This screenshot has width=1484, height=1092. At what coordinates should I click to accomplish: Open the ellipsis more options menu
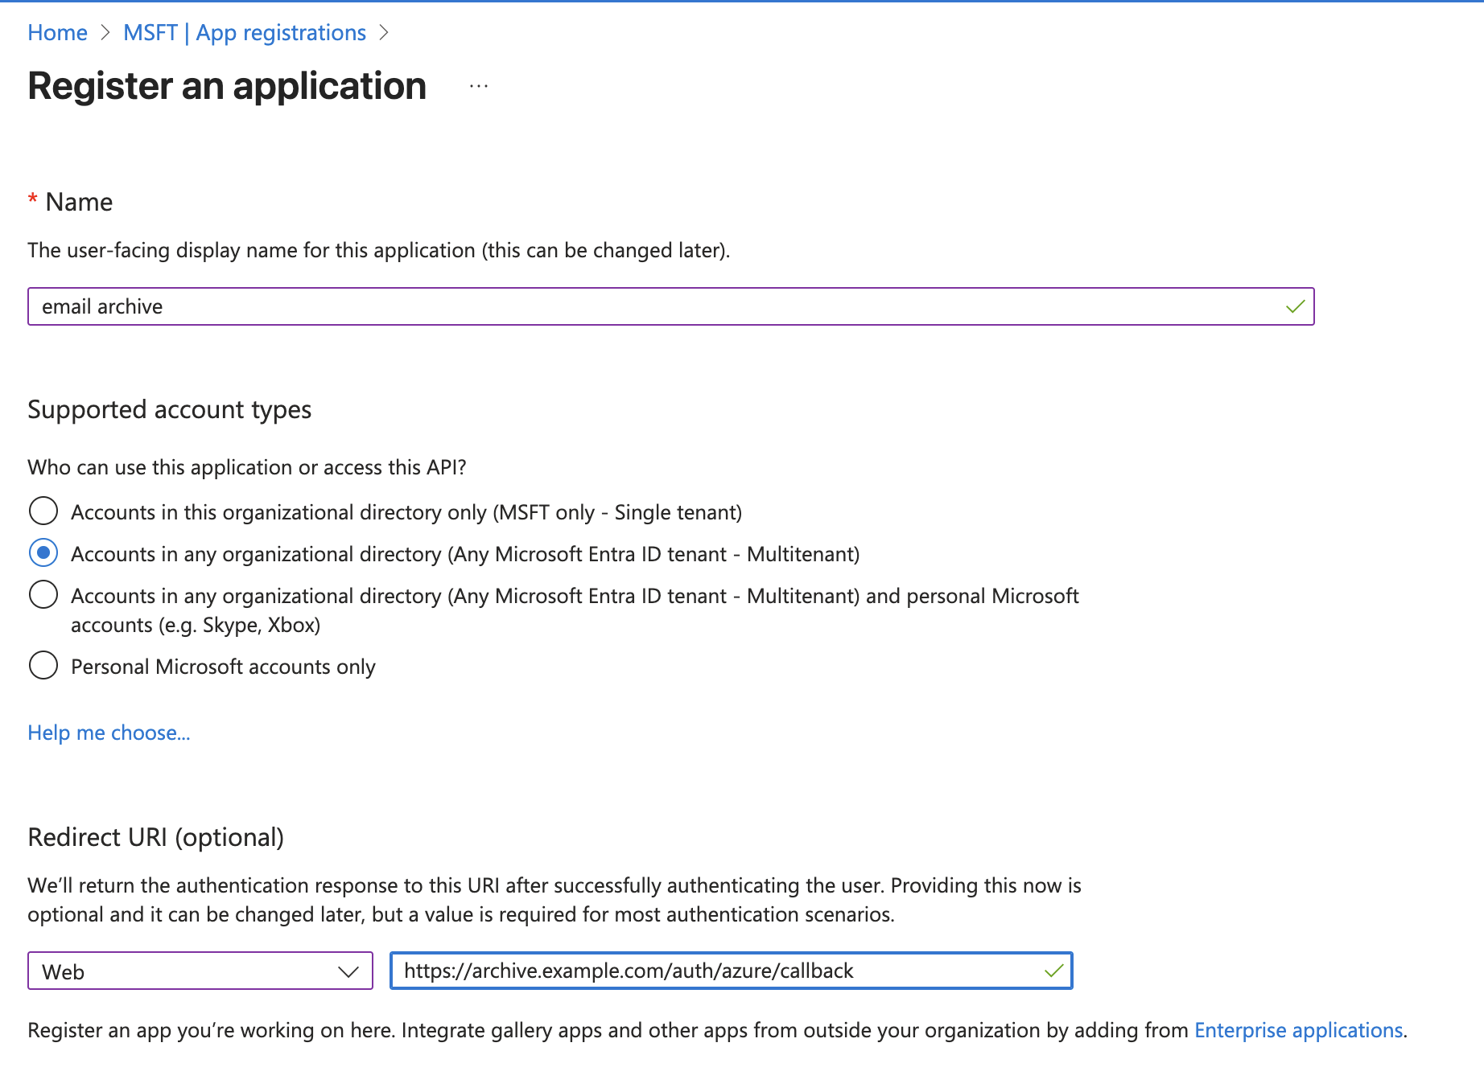479,86
